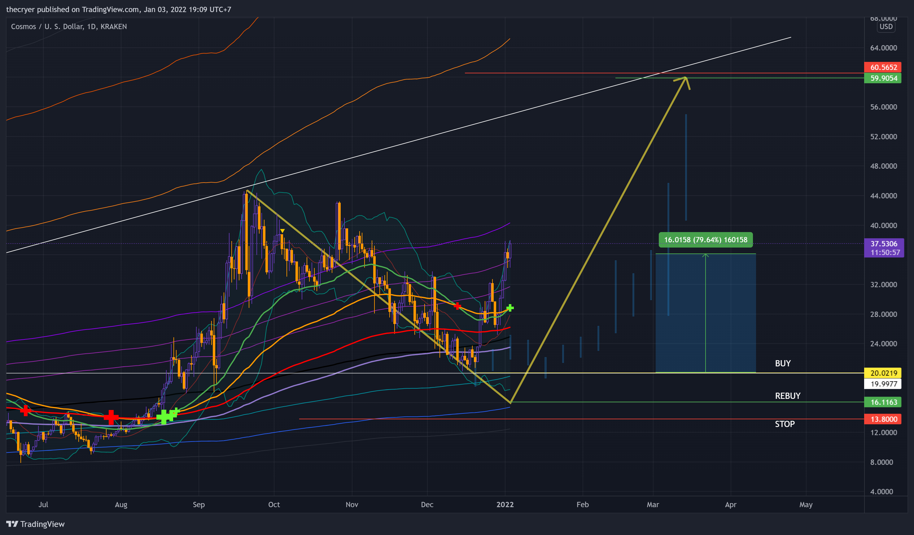Click the Nov time axis label
The height and width of the screenshot is (535, 914).
pos(352,504)
